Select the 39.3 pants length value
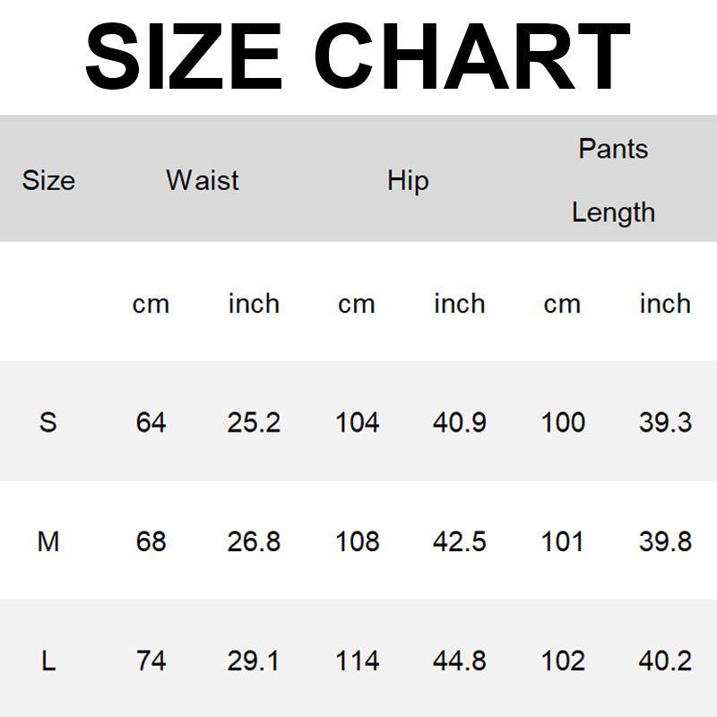The width and height of the screenshot is (717, 717). (665, 421)
